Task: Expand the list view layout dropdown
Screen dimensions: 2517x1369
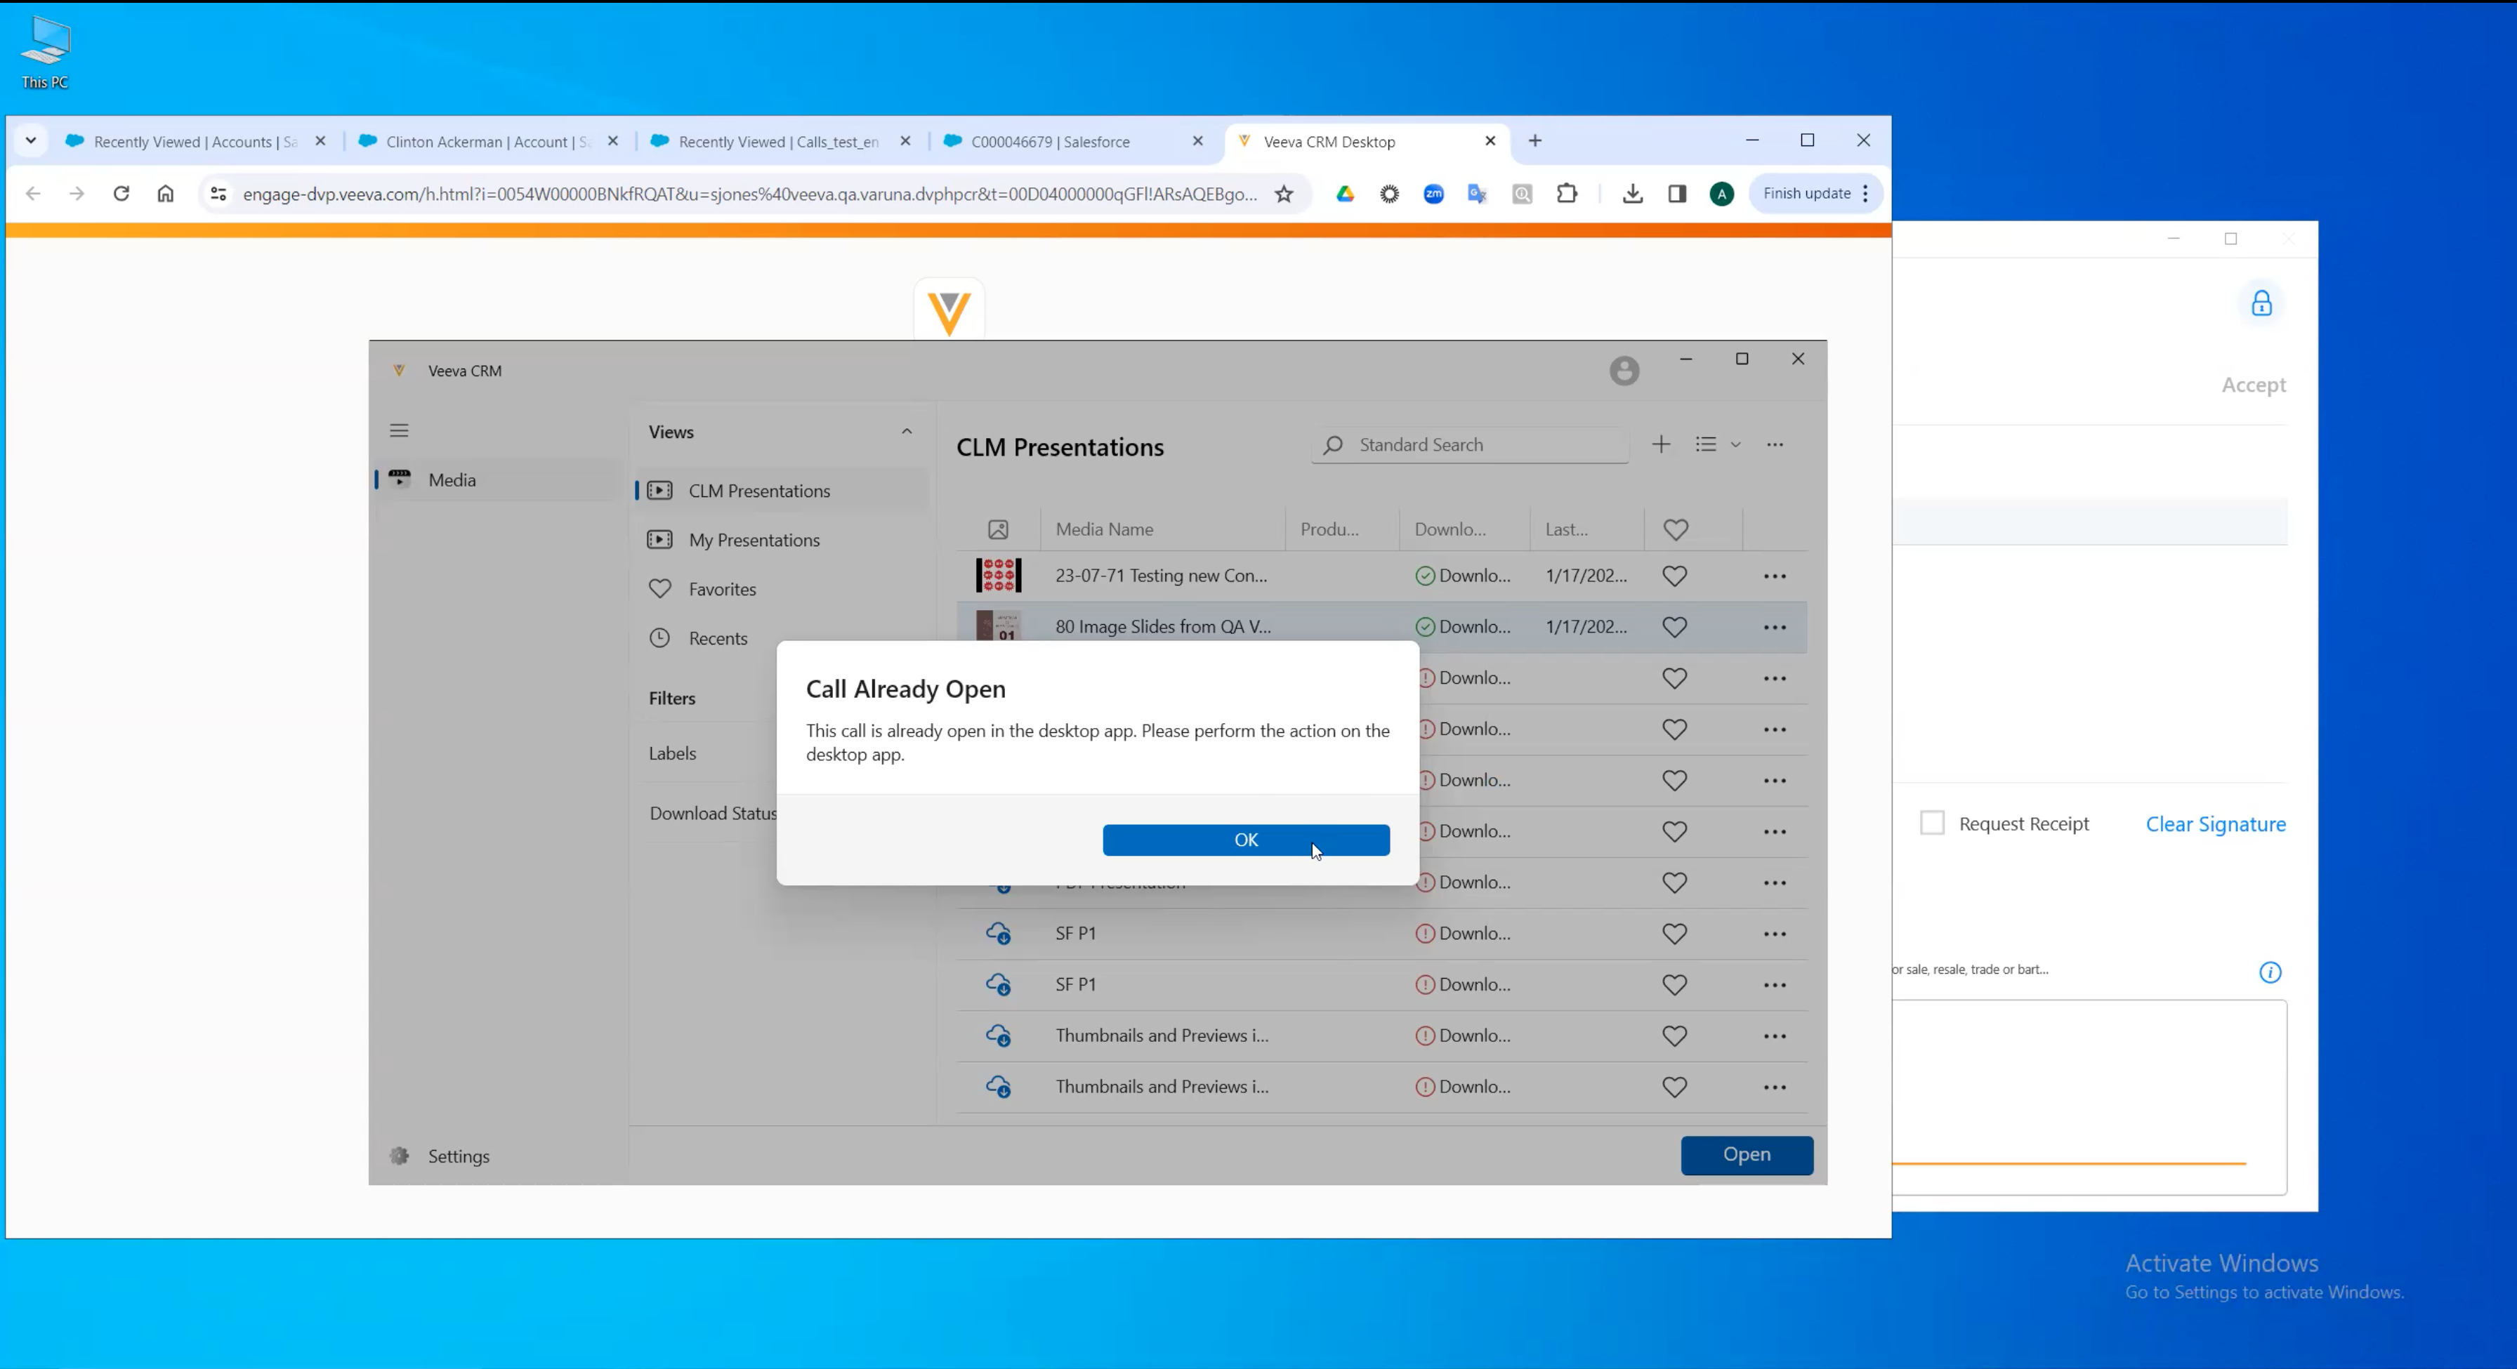Action: 1735,444
